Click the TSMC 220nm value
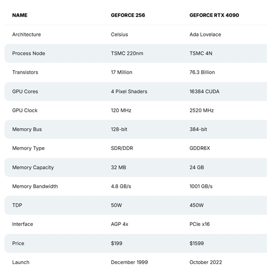267x269 pixels. 127,53
